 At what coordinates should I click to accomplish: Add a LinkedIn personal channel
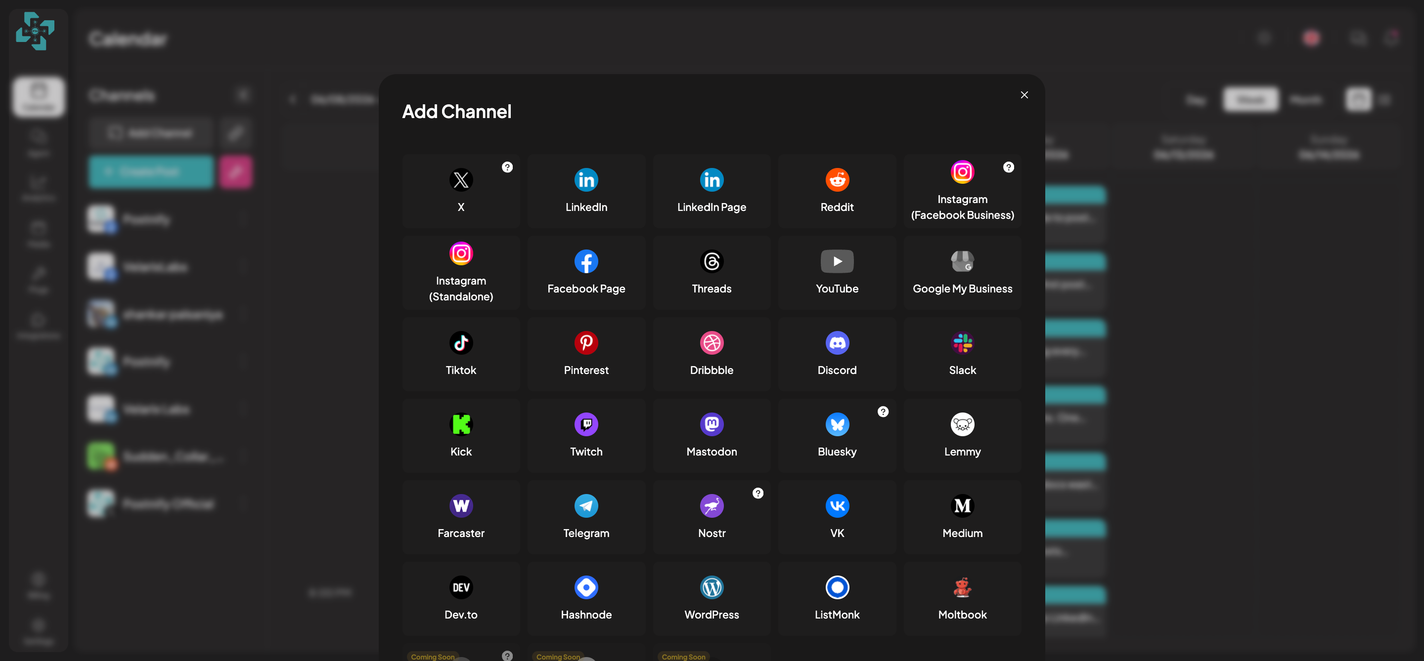point(586,191)
